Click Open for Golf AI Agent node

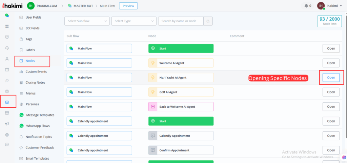click(331, 92)
